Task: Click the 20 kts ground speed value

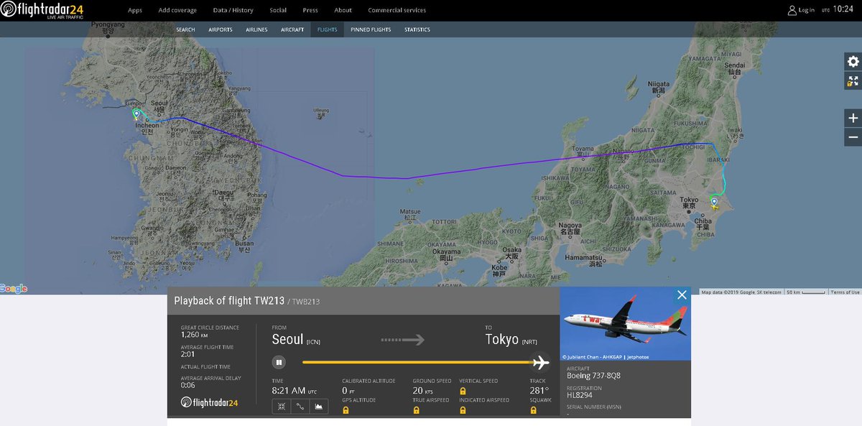Action: coord(422,391)
